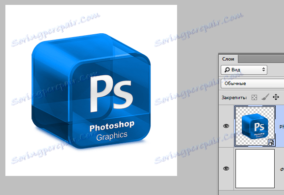Select the white background layer thumbnail
This screenshot has width=284, height=195.
point(255,169)
